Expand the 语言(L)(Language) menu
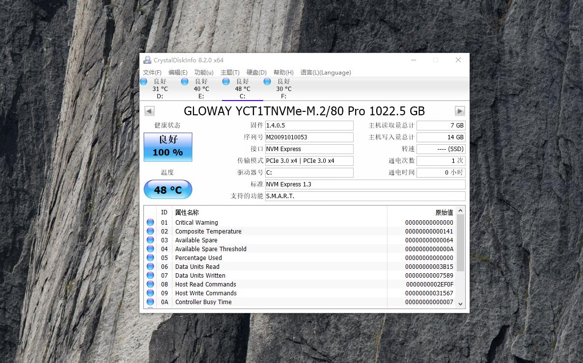The width and height of the screenshot is (583, 363). click(x=326, y=73)
